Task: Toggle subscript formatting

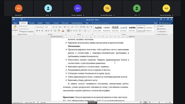Action: click(49, 31)
